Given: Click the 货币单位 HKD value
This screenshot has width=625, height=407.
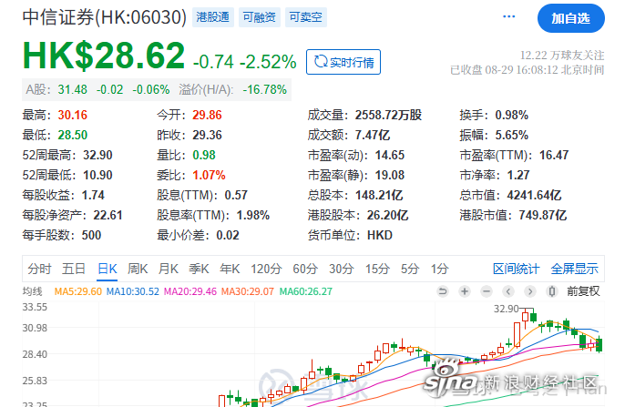Looking at the screenshot, I should click(x=379, y=235).
